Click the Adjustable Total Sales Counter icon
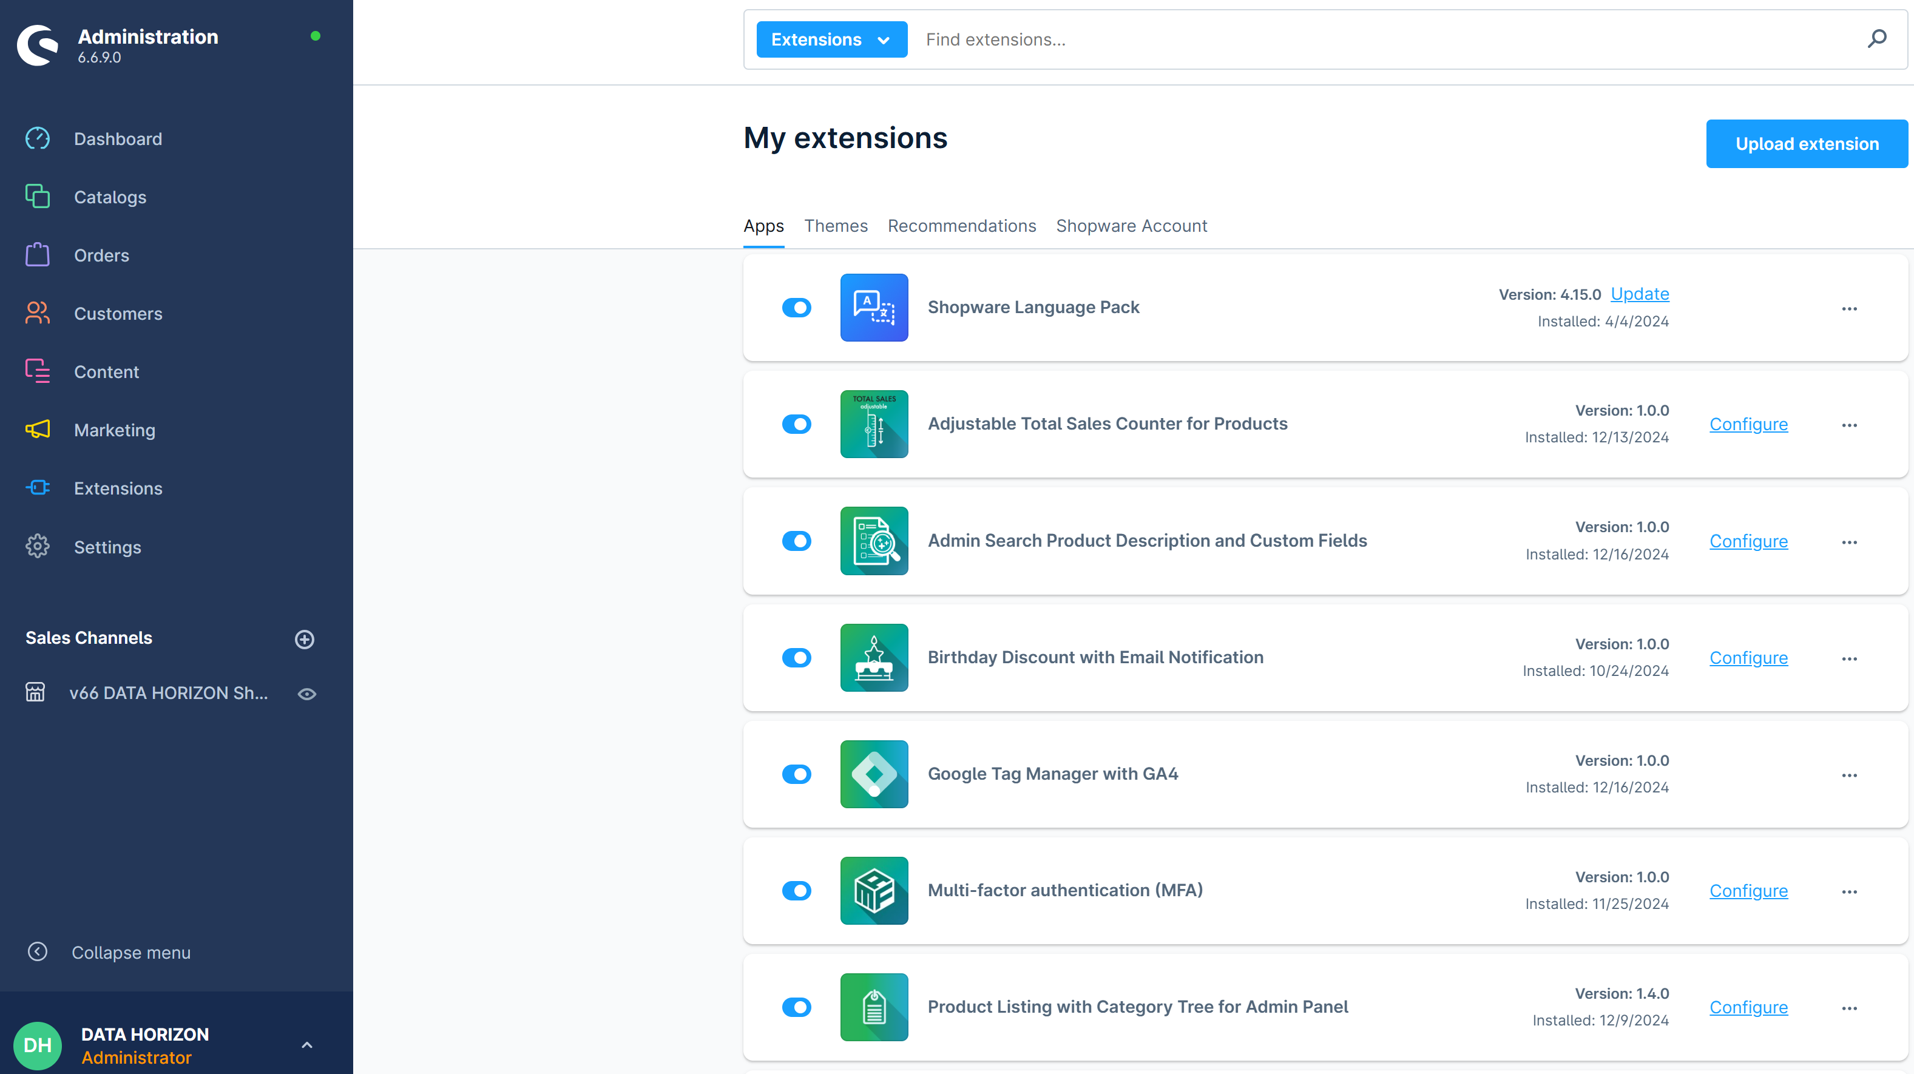 874,424
